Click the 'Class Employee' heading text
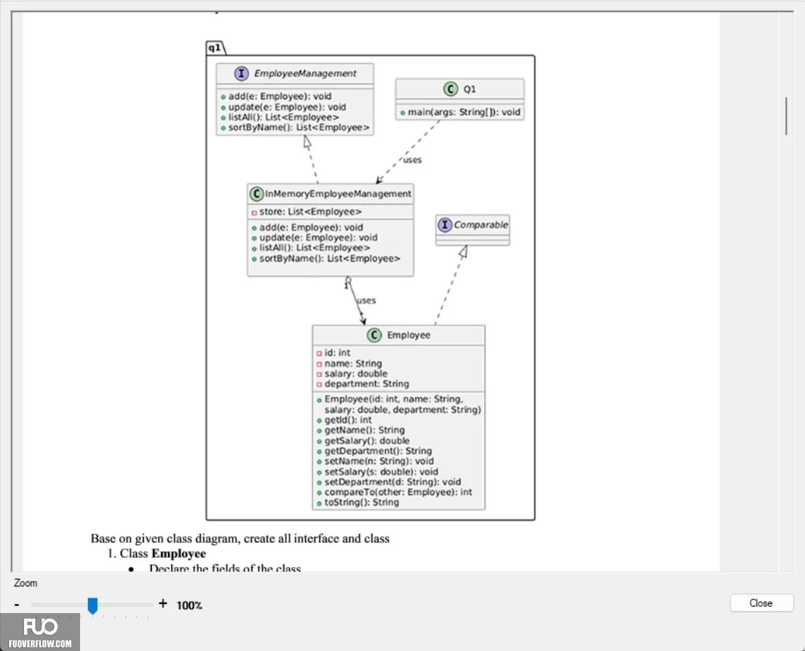Viewport: 805px width, 651px height. pyautogui.click(x=163, y=553)
